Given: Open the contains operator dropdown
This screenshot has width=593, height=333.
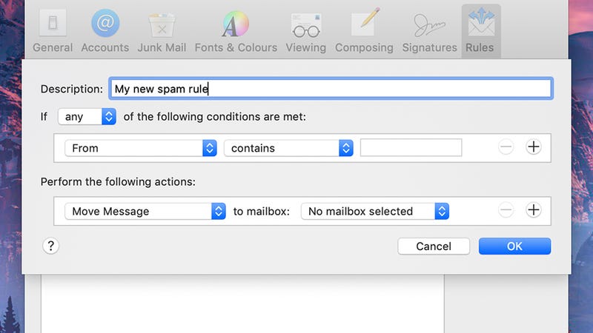Looking at the screenshot, I should pos(288,148).
